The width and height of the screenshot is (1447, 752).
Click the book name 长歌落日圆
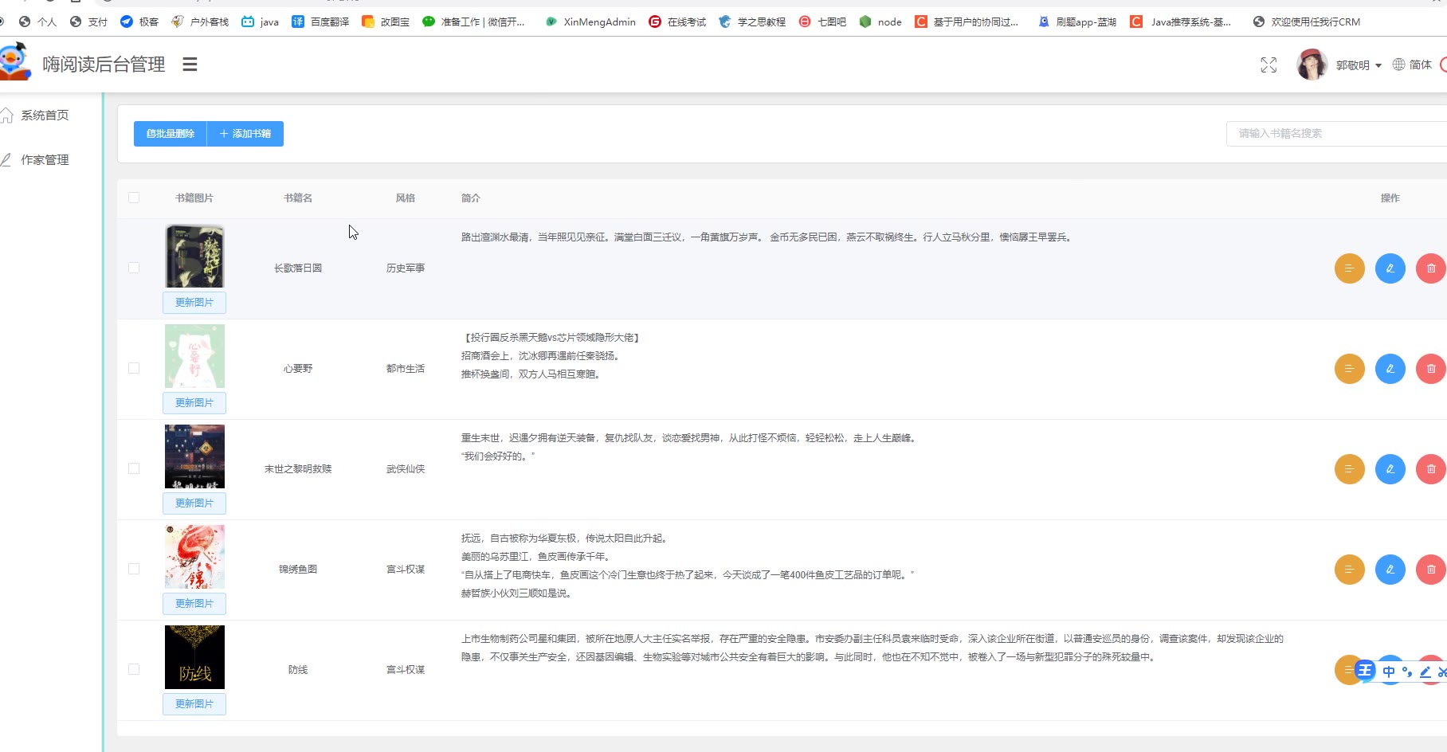(298, 268)
